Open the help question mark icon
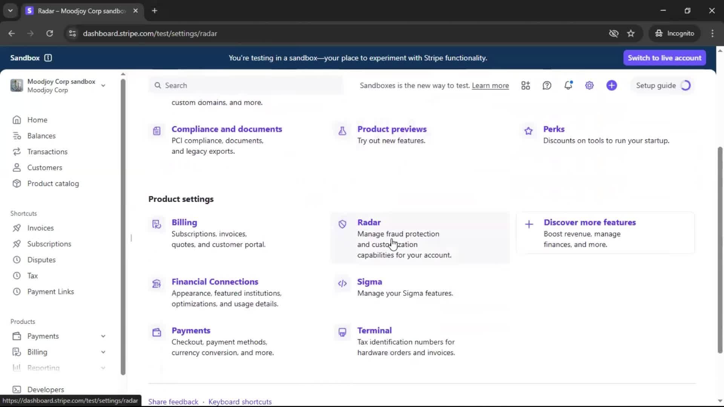The width and height of the screenshot is (724, 407). click(547, 86)
